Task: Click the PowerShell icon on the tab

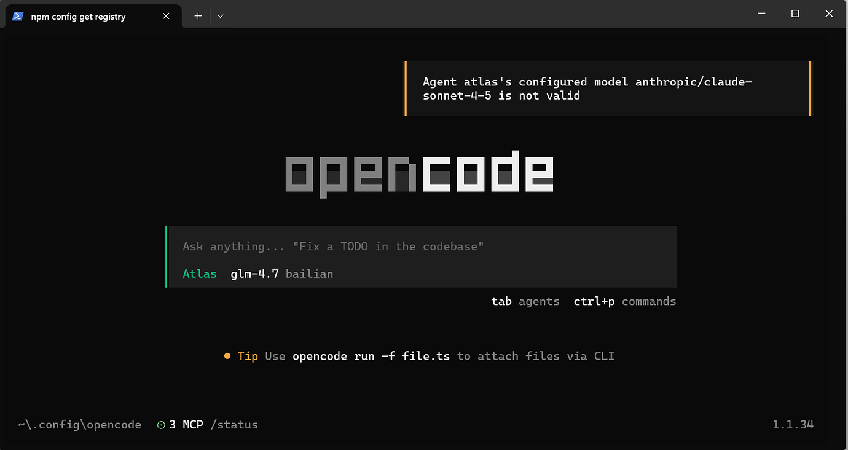Action: [x=18, y=17]
